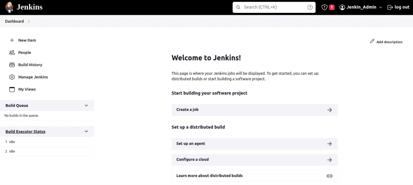
Task: Open Manage Jenkins in the sidebar
Action: pos(33,77)
